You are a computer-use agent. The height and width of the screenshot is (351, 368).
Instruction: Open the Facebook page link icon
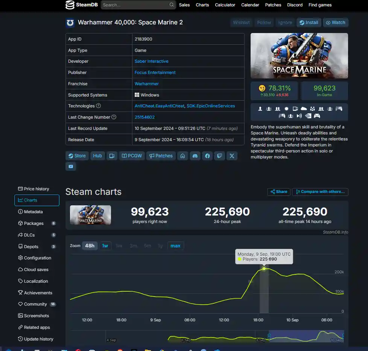click(207, 156)
